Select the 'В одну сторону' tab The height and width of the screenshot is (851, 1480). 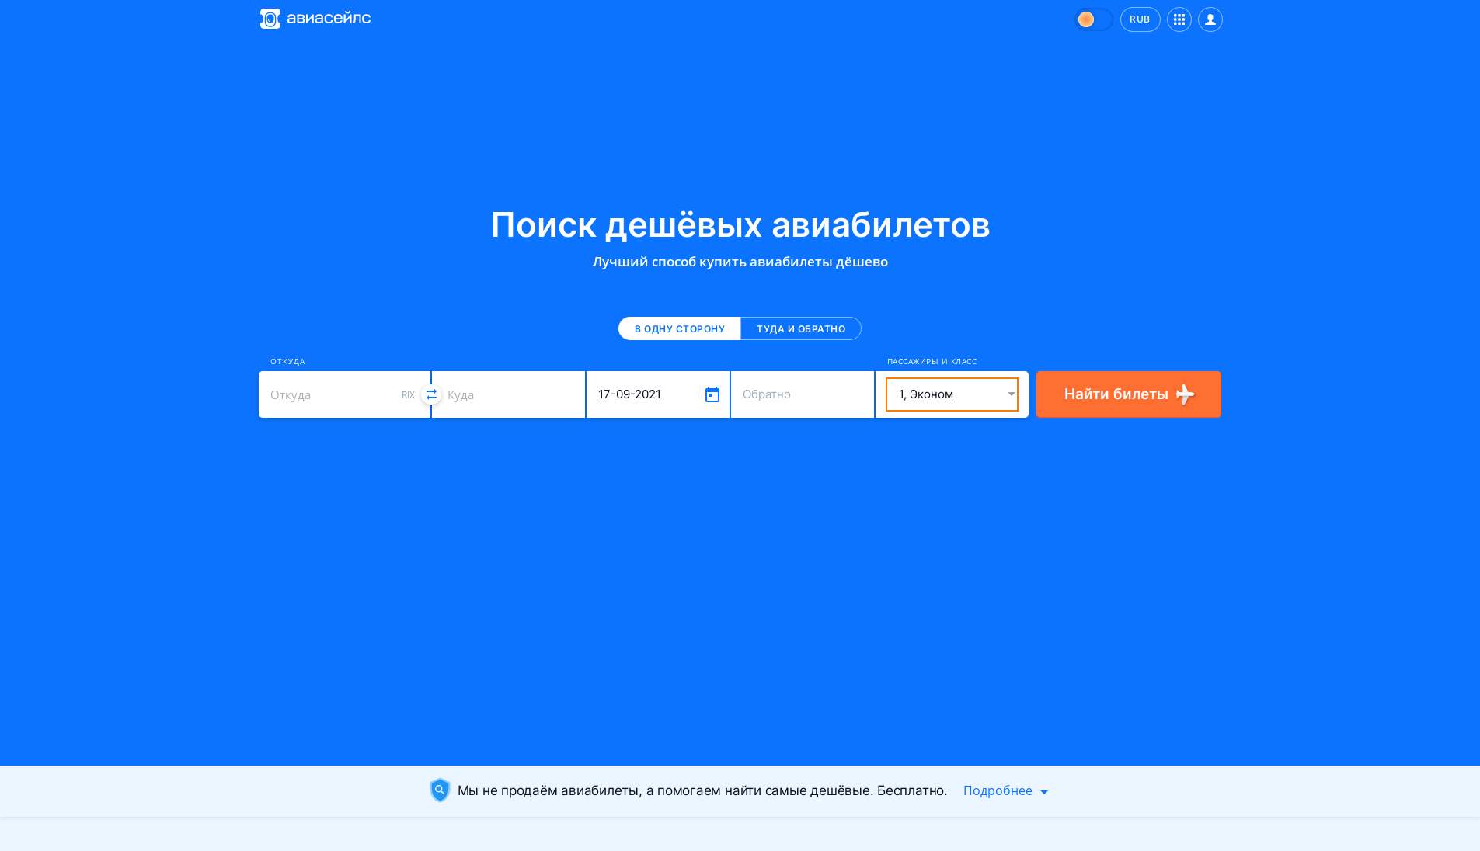pyautogui.click(x=679, y=328)
